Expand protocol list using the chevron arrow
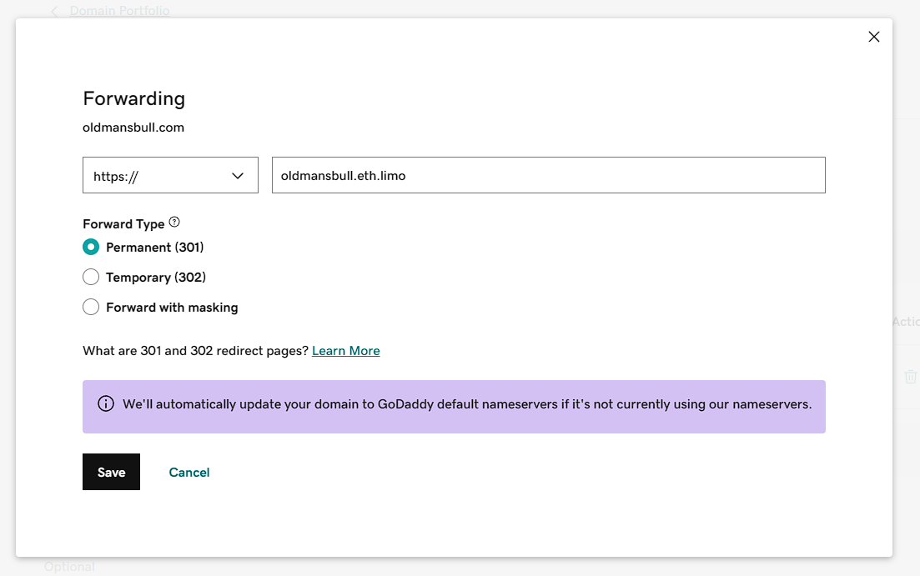The image size is (920, 576). pyautogui.click(x=238, y=176)
